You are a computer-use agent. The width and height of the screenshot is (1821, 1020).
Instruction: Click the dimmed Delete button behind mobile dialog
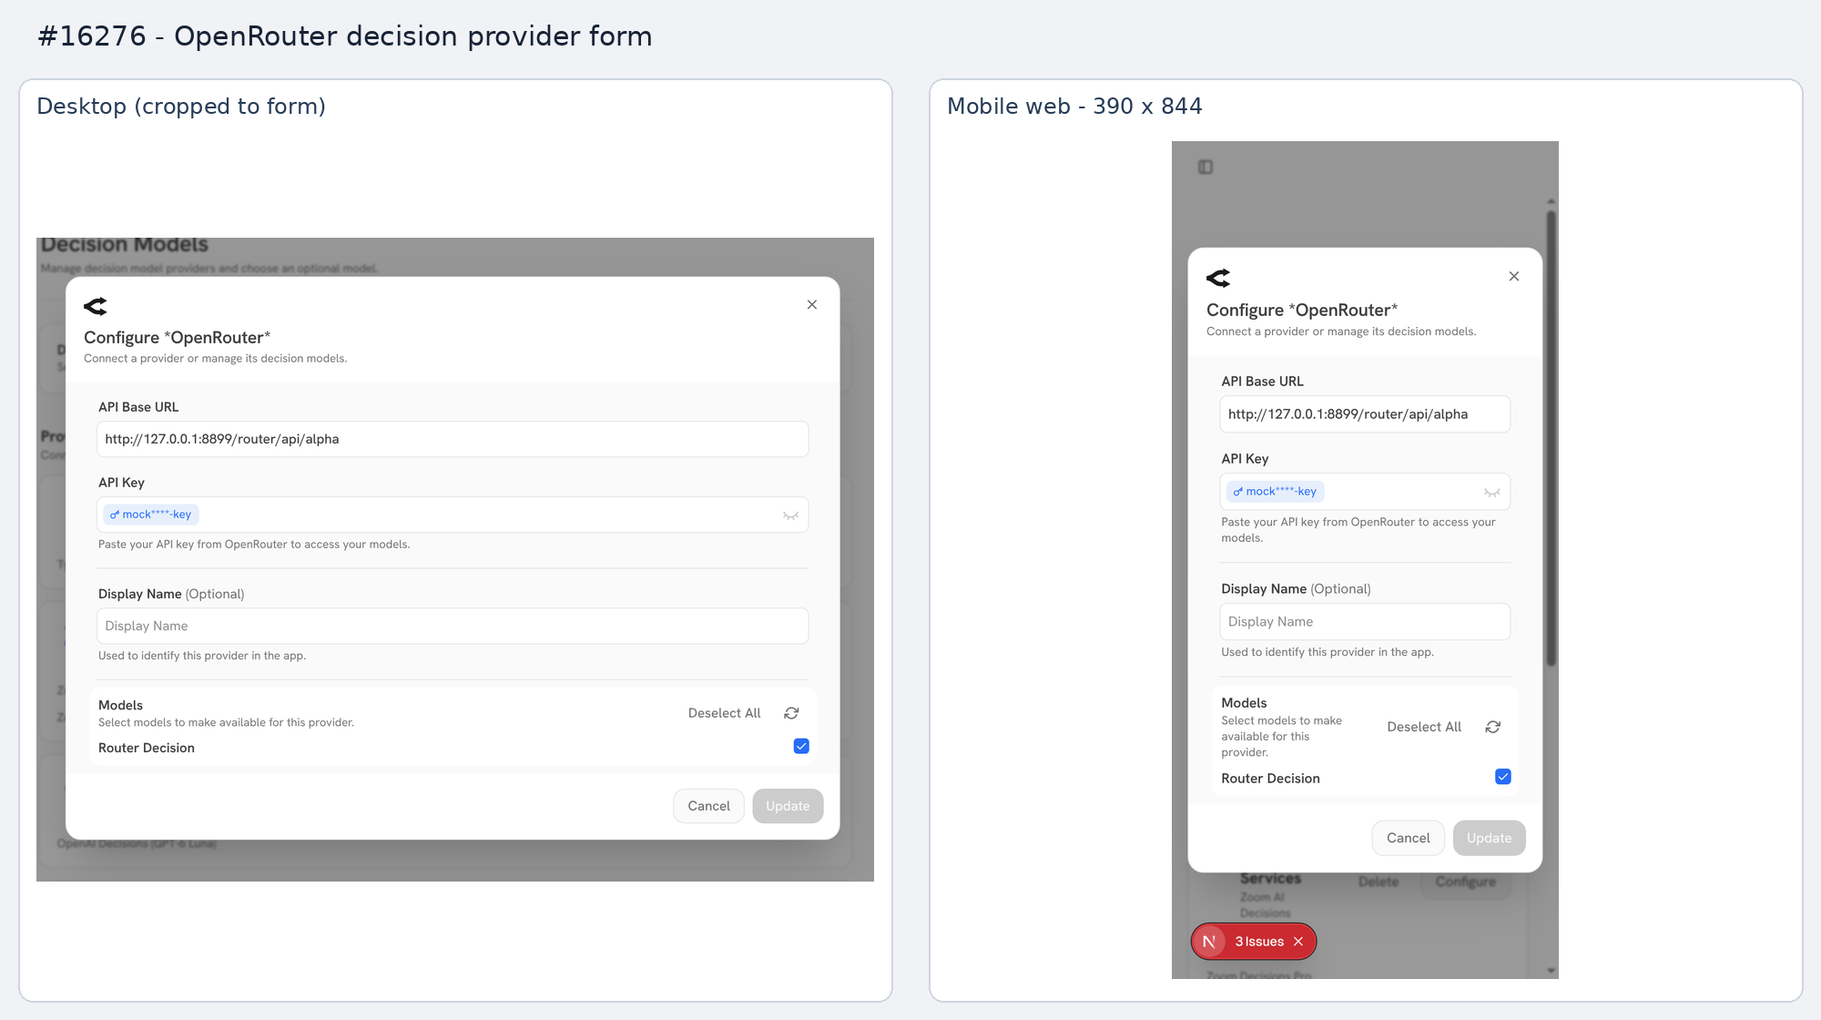click(1378, 882)
